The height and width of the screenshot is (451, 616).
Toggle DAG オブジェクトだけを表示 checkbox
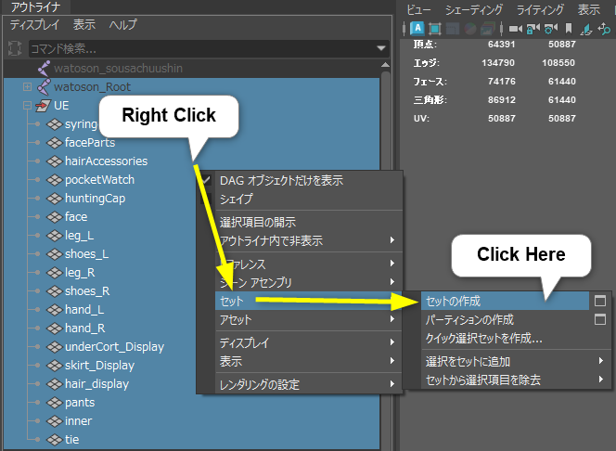[206, 180]
